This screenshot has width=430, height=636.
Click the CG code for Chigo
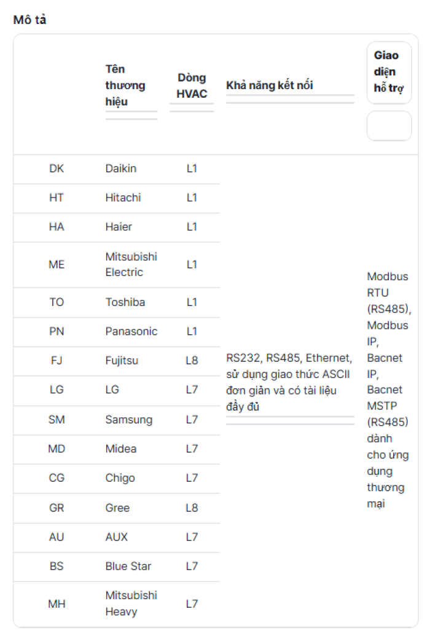57,478
